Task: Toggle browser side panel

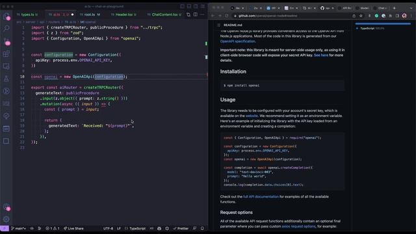Action: click(397, 16)
